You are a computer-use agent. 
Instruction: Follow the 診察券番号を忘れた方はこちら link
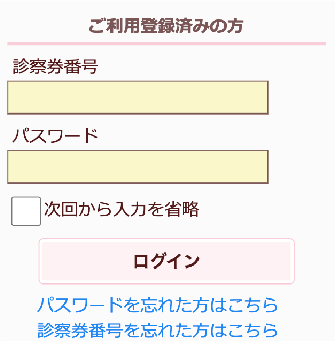158,330
